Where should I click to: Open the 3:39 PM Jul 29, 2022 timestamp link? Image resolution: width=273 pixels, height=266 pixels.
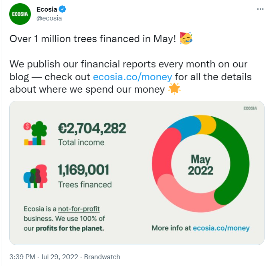pos(44,257)
